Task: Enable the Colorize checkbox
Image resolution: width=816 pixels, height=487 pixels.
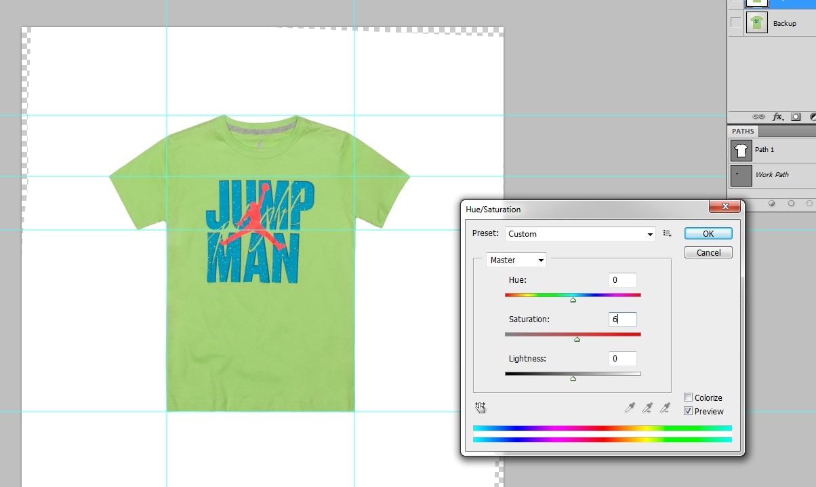Action: click(x=689, y=398)
